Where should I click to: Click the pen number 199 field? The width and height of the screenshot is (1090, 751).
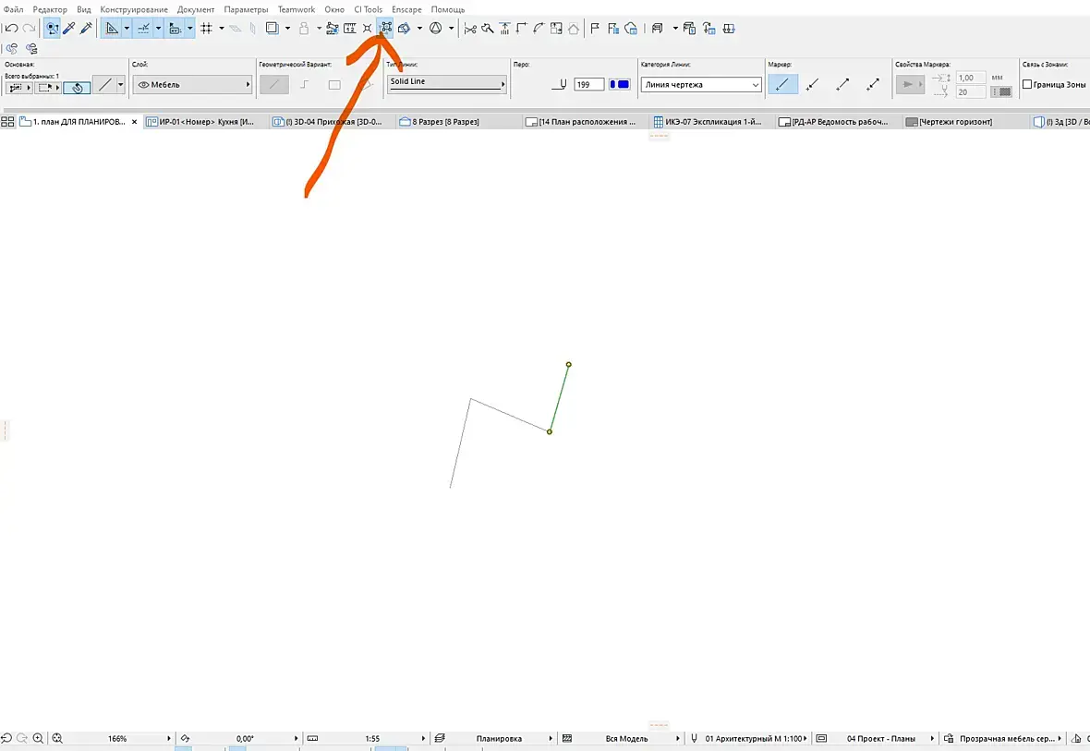[x=588, y=85]
